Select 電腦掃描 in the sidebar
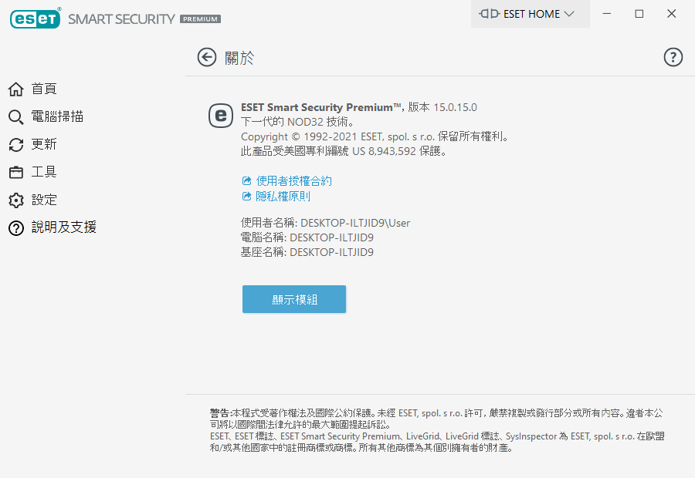 [x=57, y=117]
